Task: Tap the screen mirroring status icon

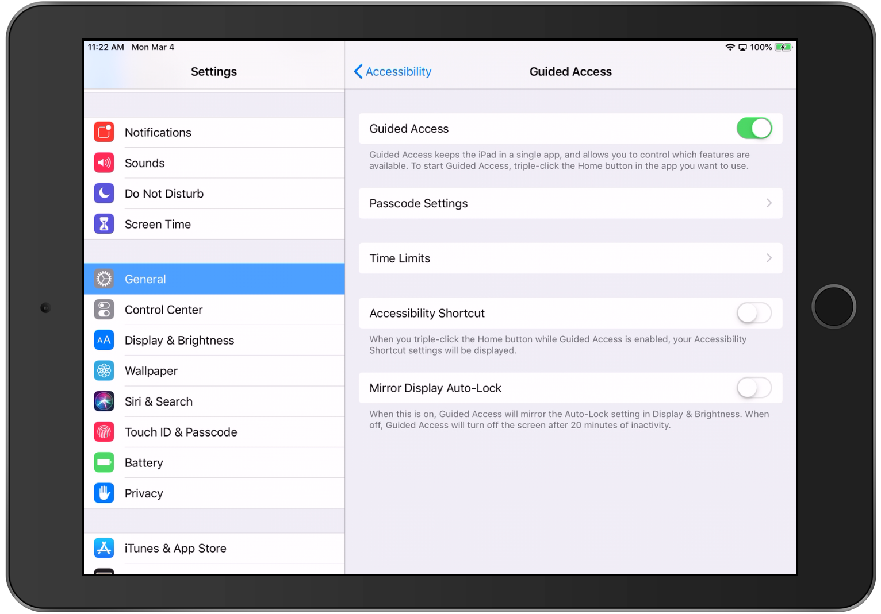Action: (742, 47)
